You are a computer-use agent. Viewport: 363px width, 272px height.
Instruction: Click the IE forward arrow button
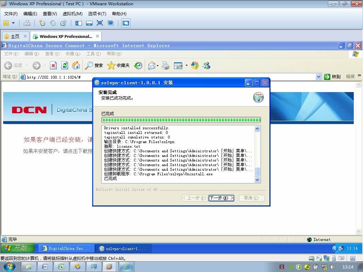click(x=37, y=66)
